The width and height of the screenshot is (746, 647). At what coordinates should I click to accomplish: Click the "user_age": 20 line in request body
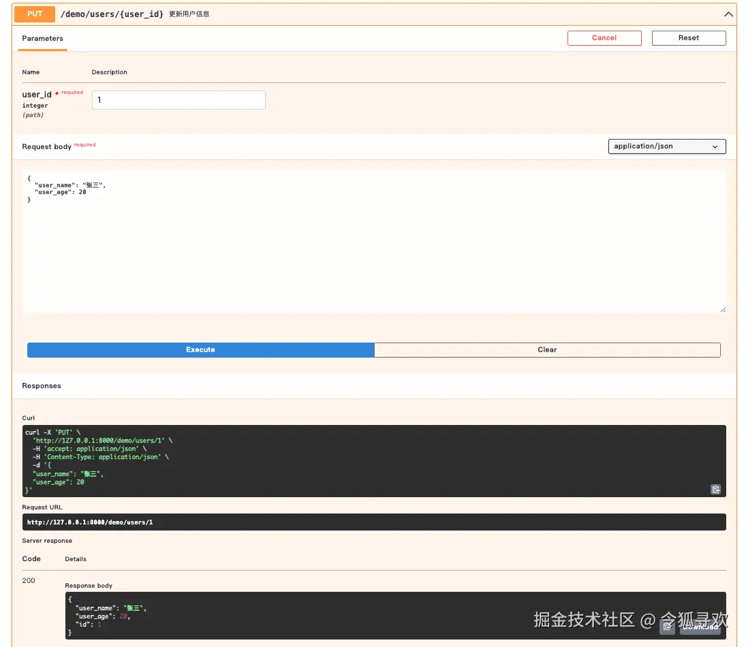tap(61, 192)
